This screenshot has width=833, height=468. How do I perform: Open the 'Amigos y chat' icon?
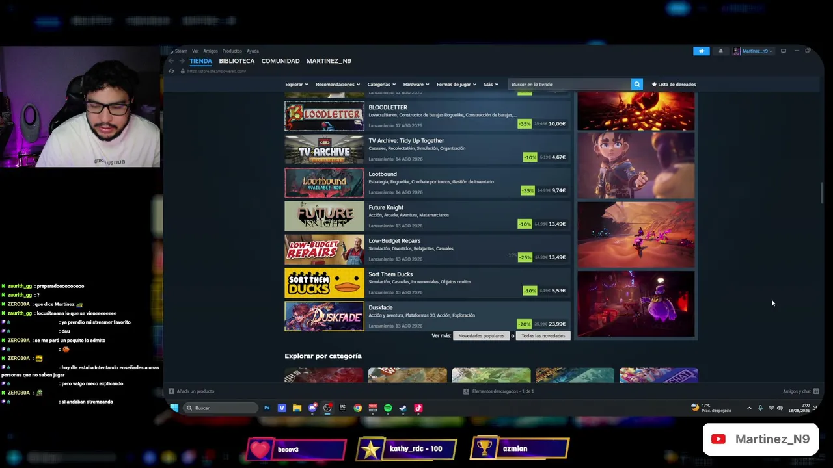click(x=816, y=391)
